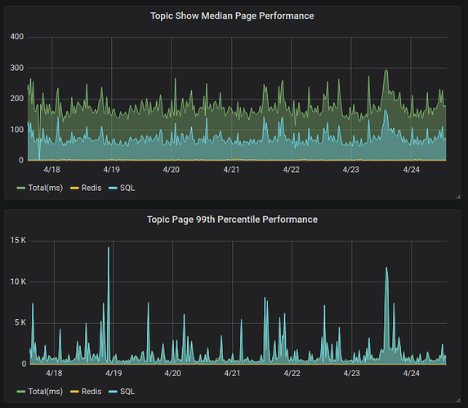Click green Total(ms) color swatch in median legend
This screenshot has height=408, width=468.
point(21,188)
